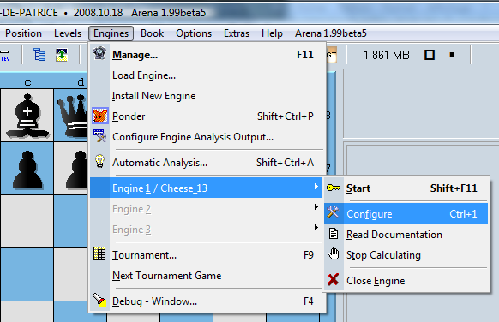
Task: Click Start in Engine 1 submenu
Action: 406,188
